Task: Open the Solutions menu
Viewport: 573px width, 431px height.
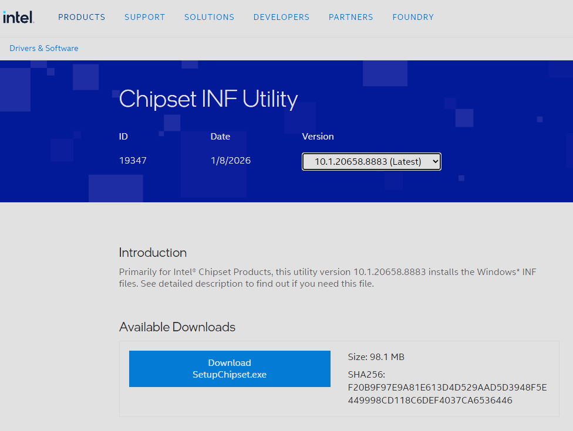Action: (209, 17)
